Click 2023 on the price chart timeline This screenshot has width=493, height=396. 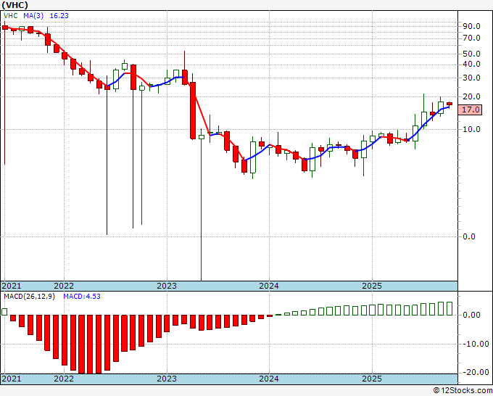click(167, 286)
